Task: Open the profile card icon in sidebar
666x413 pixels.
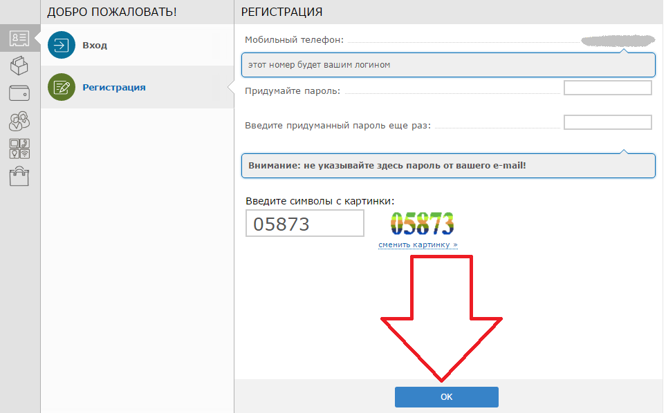Action: [x=19, y=38]
